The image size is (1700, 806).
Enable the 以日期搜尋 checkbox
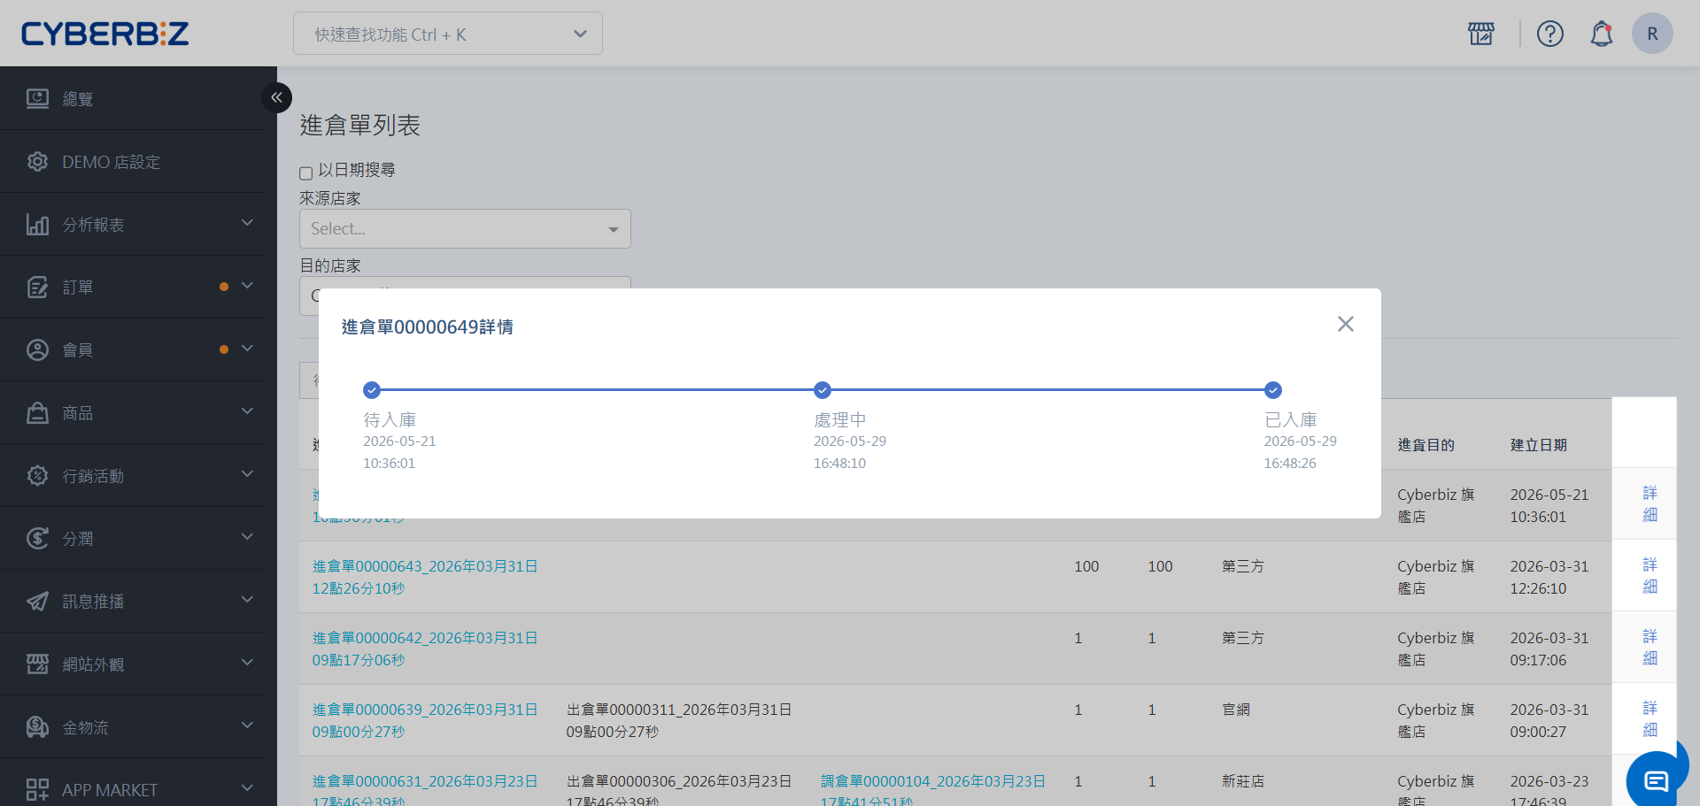(x=305, y=173)
